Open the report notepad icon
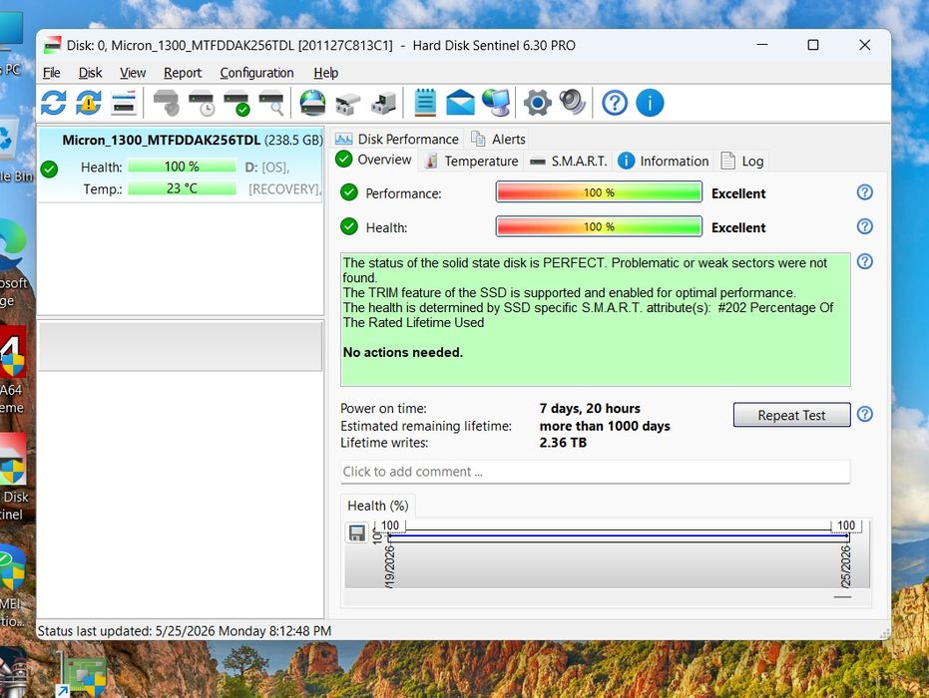Image resolution: width=929 pixels, height=698 pixels. pyautogui.click(x=425, y=103)
